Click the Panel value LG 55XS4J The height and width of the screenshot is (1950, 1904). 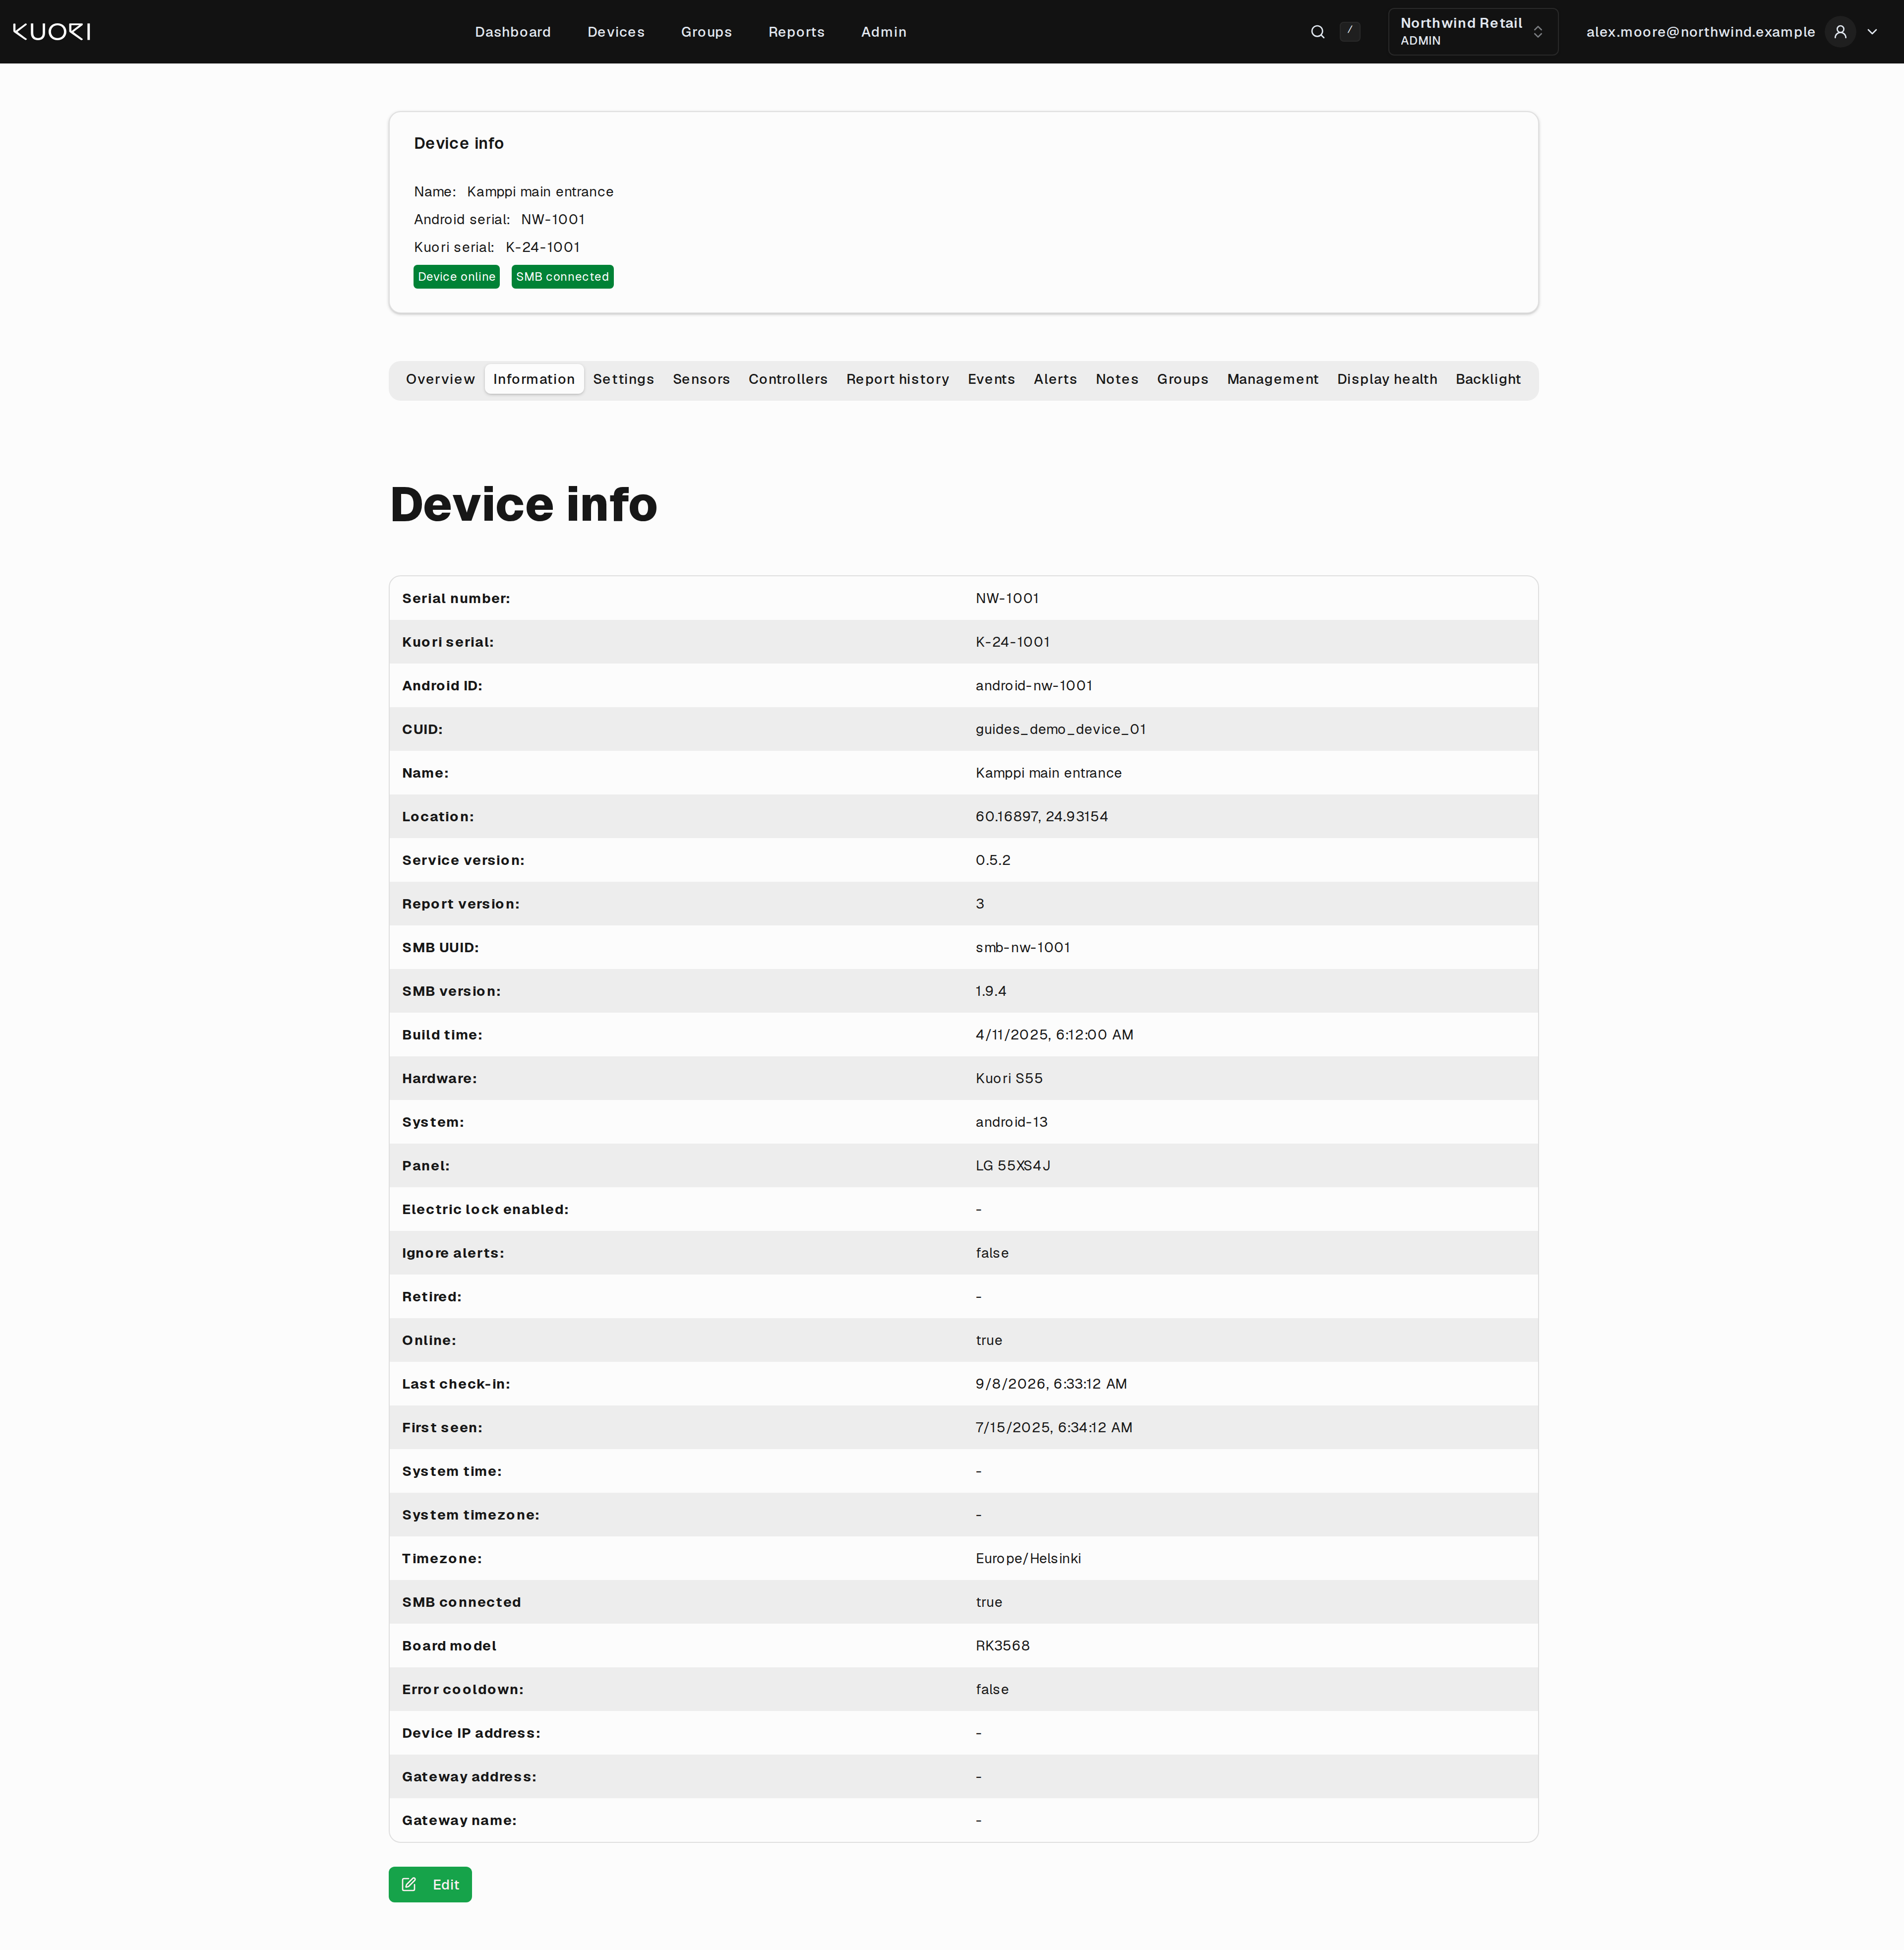point(1012,1166)
